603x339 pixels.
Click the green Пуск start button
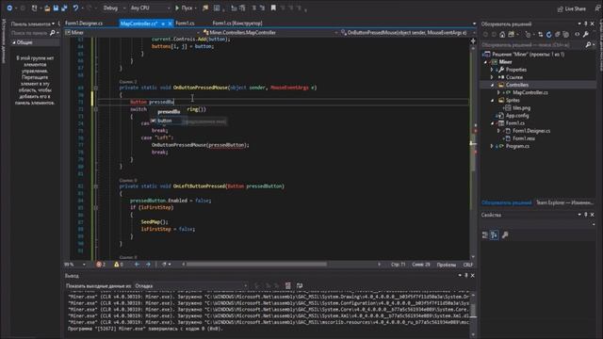pyautogui.click(x=184, y=8)
